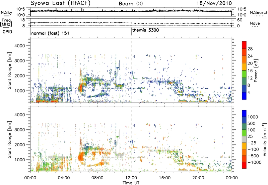Screen dimensions: 268x185
Task: Click the '500' positive velocity tick
Action: 252,124
